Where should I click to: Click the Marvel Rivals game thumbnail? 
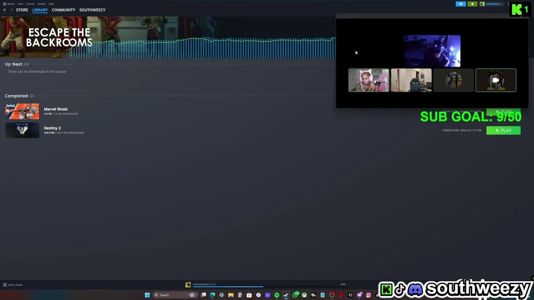[22, 111]
